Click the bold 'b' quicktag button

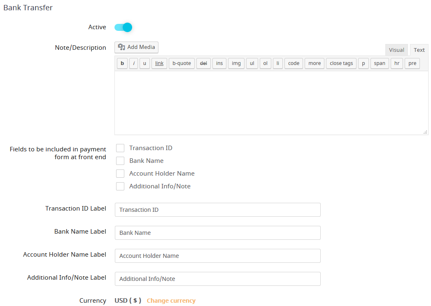click(x=122, y=63)
